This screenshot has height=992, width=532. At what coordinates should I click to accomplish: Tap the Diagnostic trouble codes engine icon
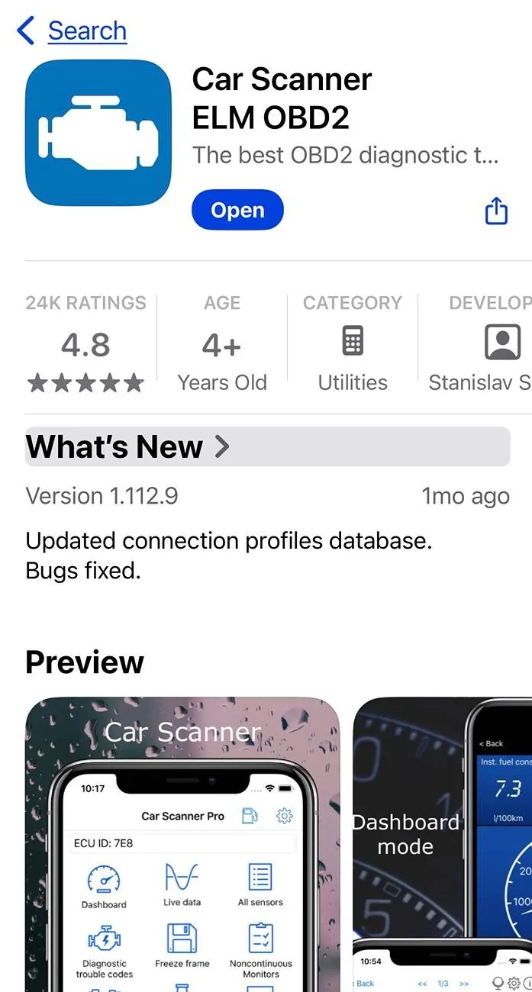click(105, 939)
